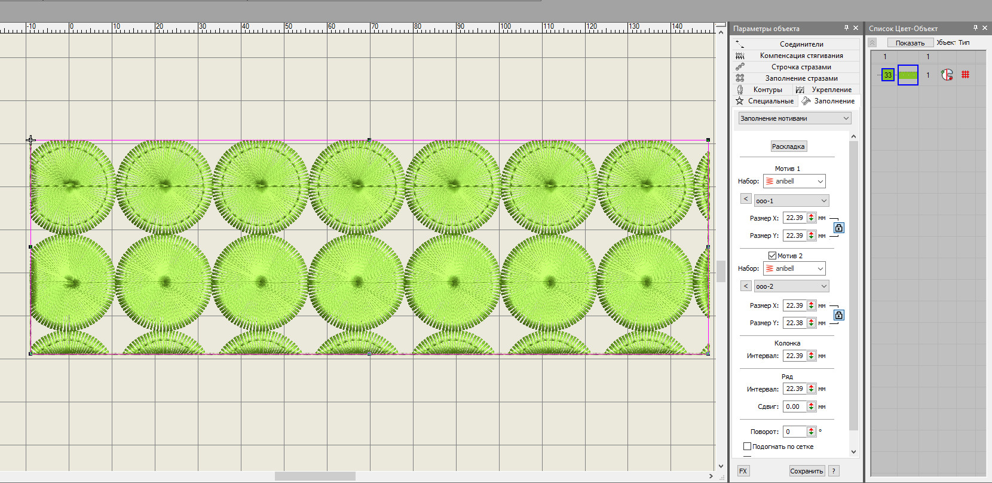Close the Список Цвет-Объект panel

tap(985, 28)
